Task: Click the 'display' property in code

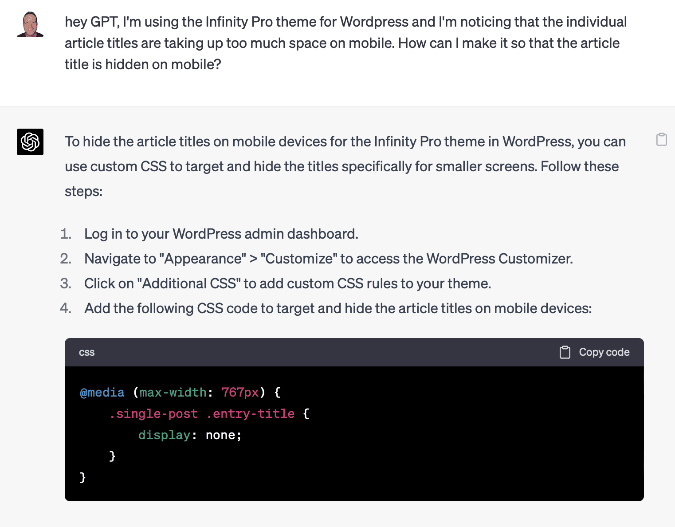Action: point(164,435)
